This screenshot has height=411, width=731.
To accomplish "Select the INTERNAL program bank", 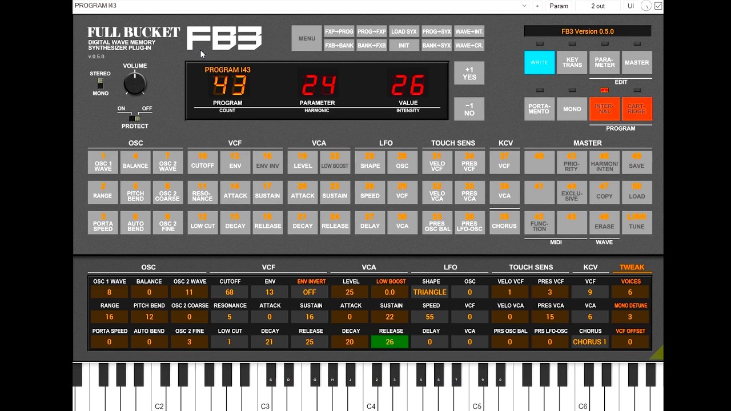I will (x=604, y=109).
